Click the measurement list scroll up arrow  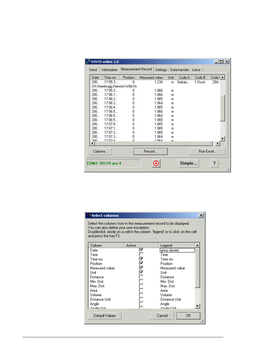(223, 77)
